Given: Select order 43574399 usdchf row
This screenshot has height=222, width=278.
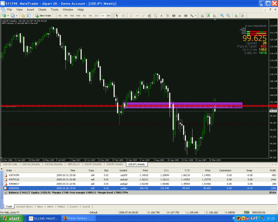Looking at the screenshot, I should pos(140,175).
